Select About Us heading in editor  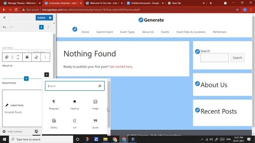(7, 66)
